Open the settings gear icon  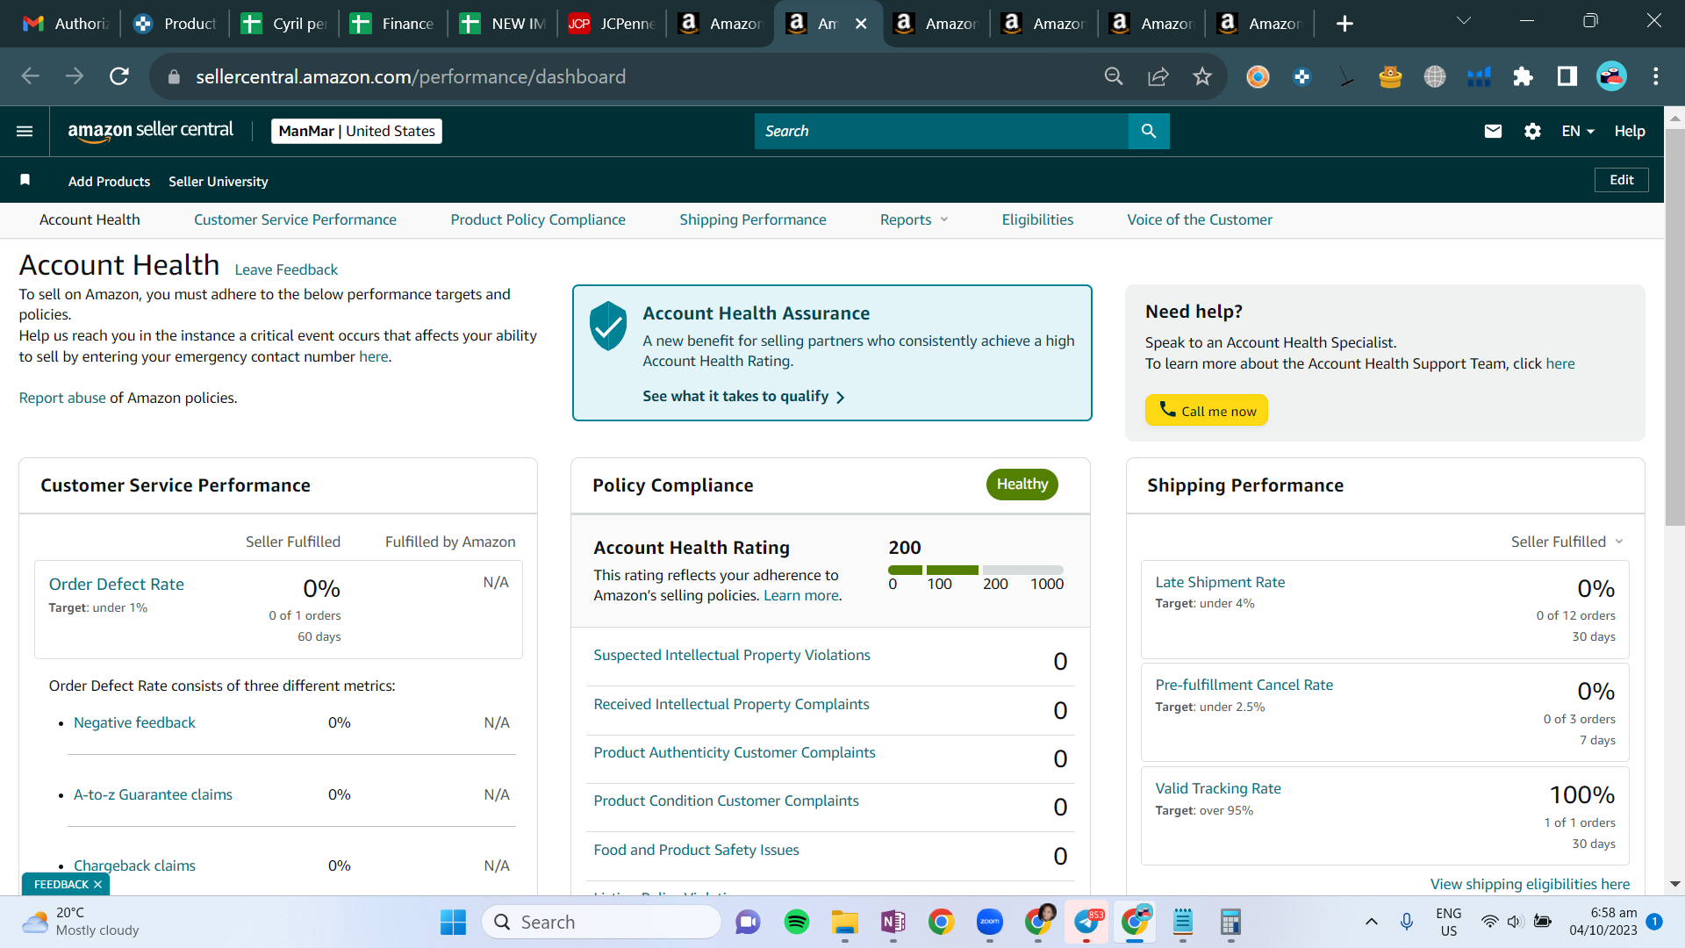[1532, 132]
